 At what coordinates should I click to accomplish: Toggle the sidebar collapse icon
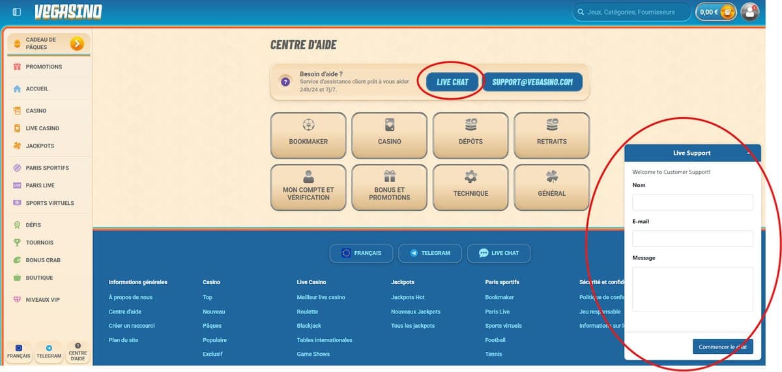pyautogui.click(x=17, y=12)
